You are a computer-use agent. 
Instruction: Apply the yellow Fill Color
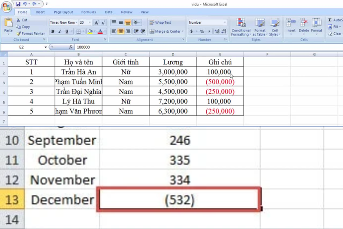[x=90, y=31]
